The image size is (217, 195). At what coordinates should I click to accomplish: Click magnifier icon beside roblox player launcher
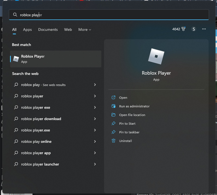click(16, 164)
